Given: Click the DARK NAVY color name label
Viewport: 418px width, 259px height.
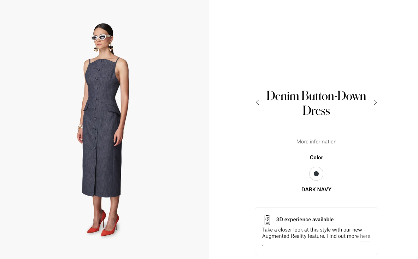Looking at the screenshot, I should tap(316, 189).
